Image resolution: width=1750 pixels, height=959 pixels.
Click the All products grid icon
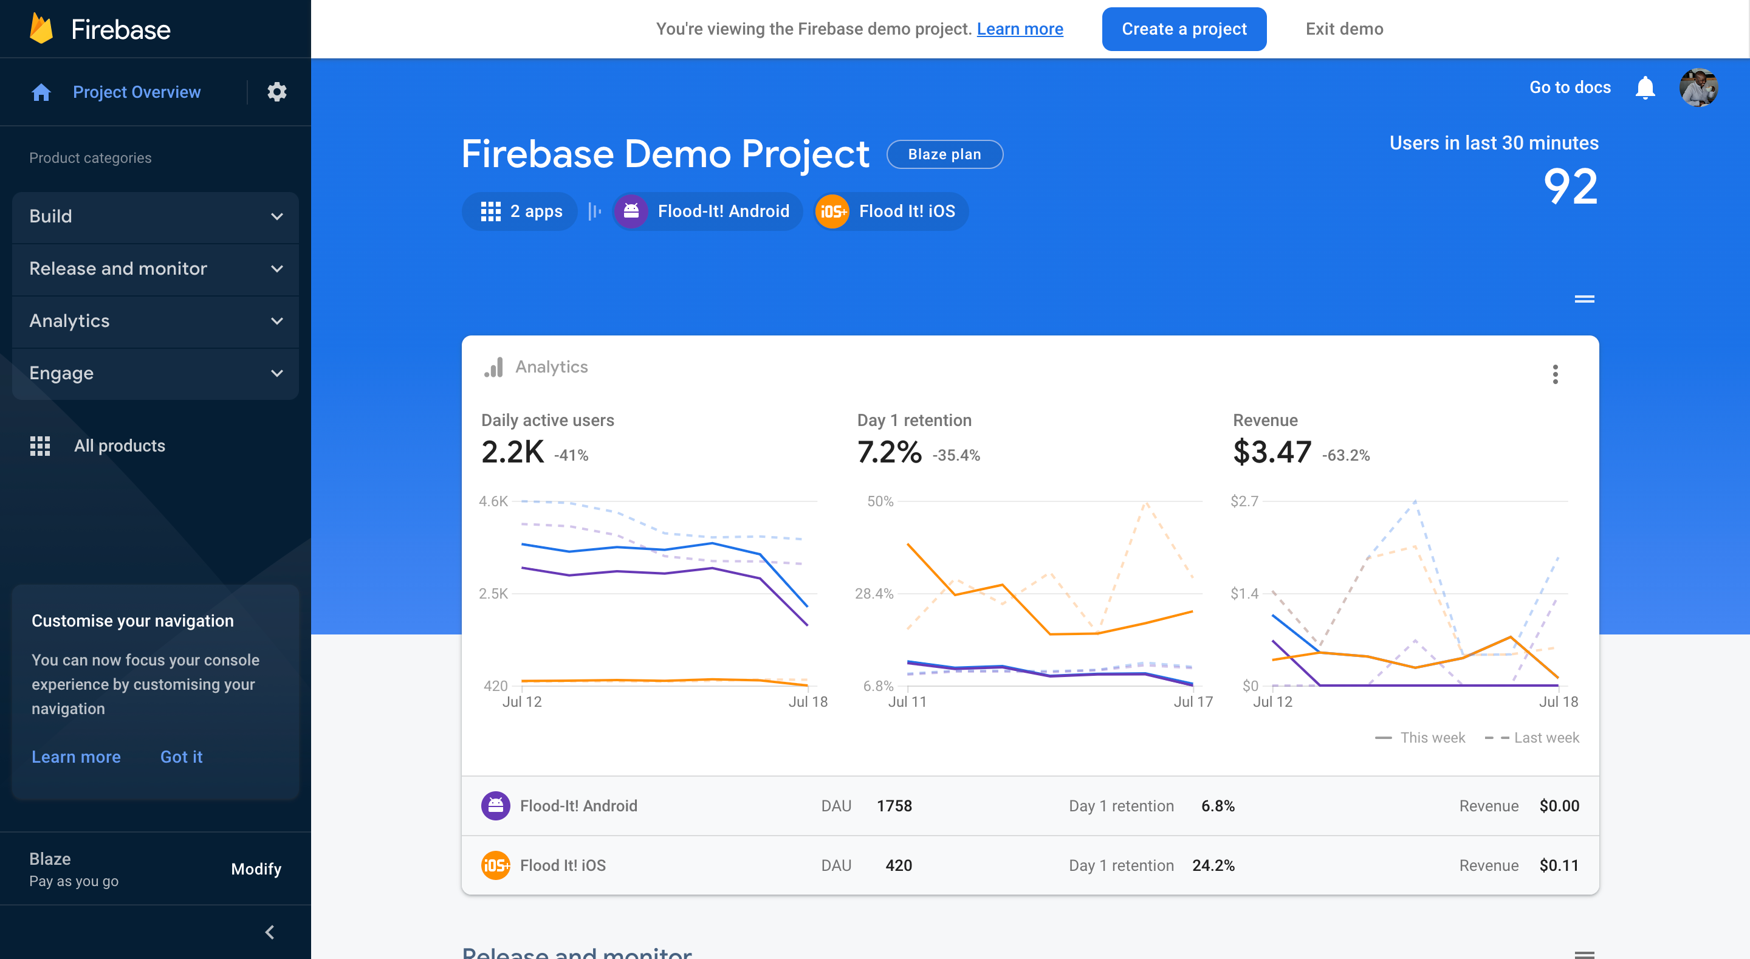point(40,446)
